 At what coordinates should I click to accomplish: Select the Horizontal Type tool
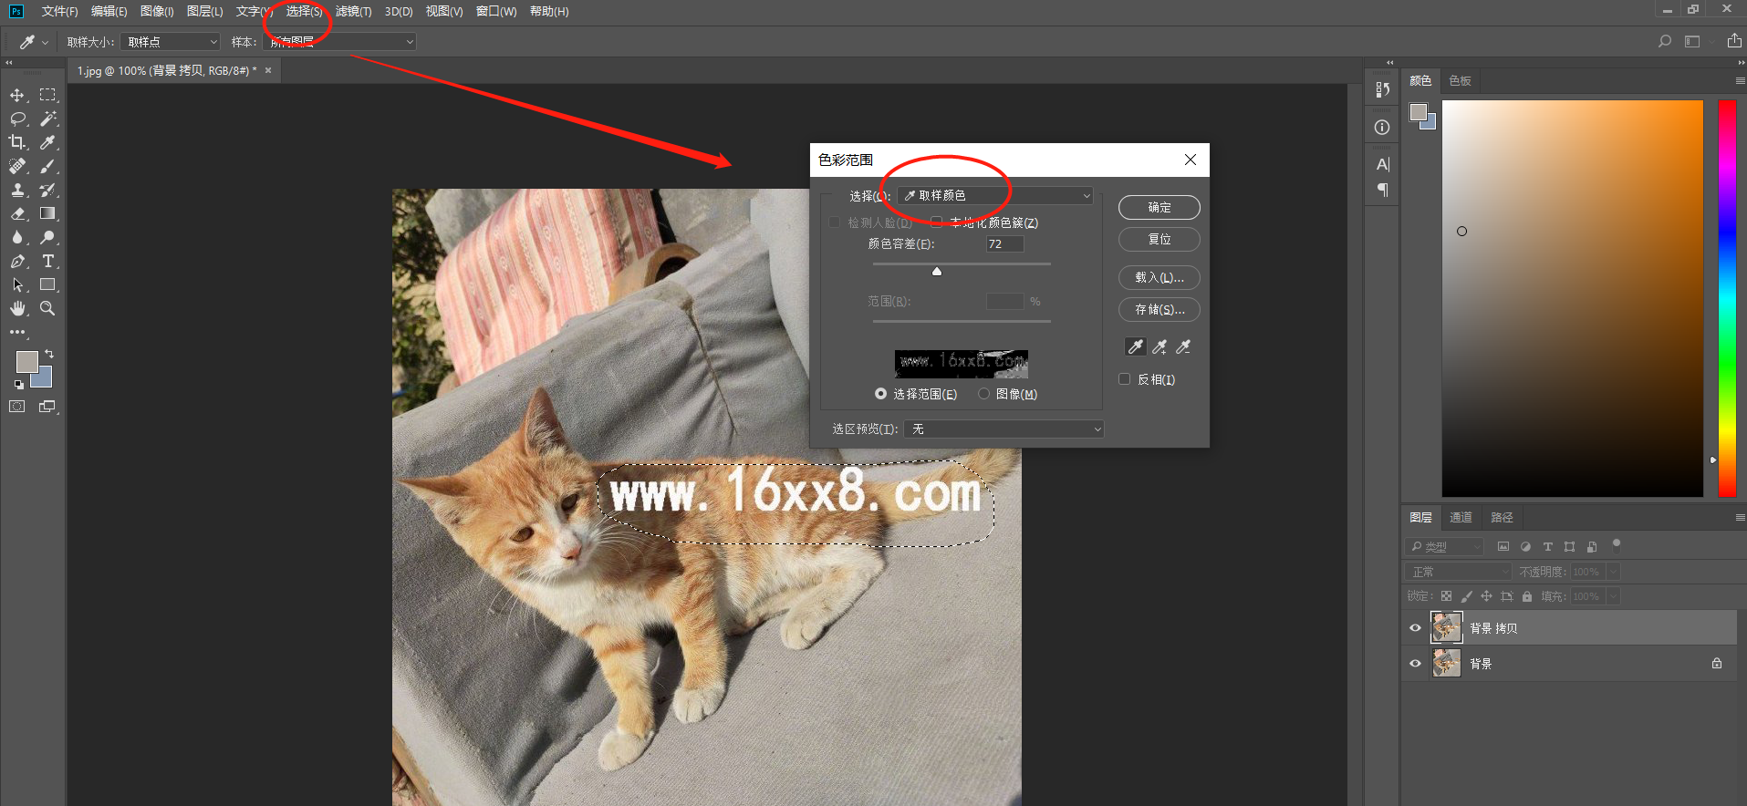coord(47,261)
